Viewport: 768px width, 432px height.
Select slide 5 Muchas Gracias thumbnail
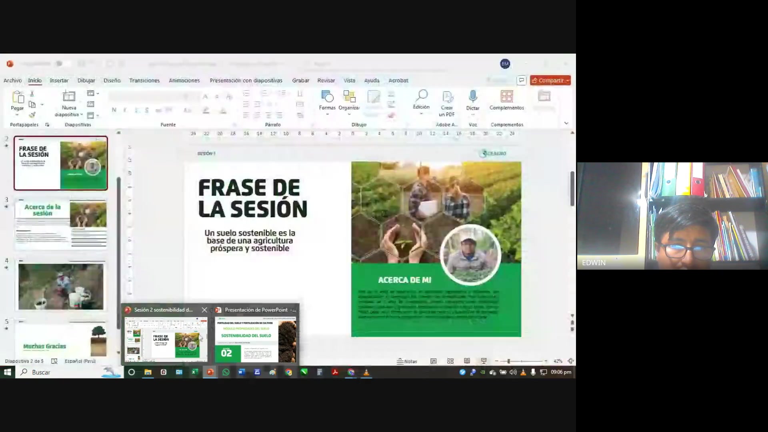tap(61, 338)
